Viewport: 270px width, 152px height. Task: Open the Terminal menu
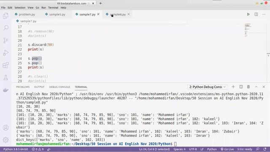pos(53,8)
